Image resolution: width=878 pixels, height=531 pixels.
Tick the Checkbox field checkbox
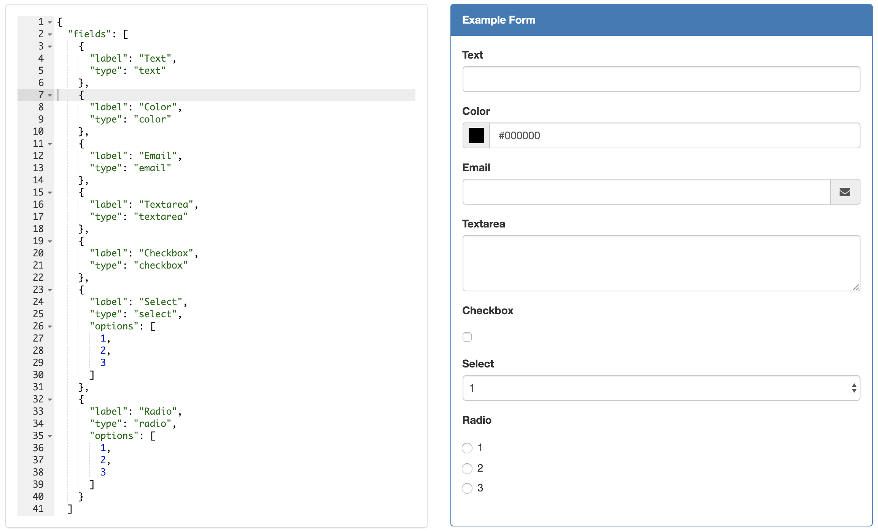(467, 337)
